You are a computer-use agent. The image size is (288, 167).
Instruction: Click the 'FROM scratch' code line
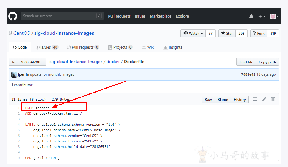[x=37, y=108]
